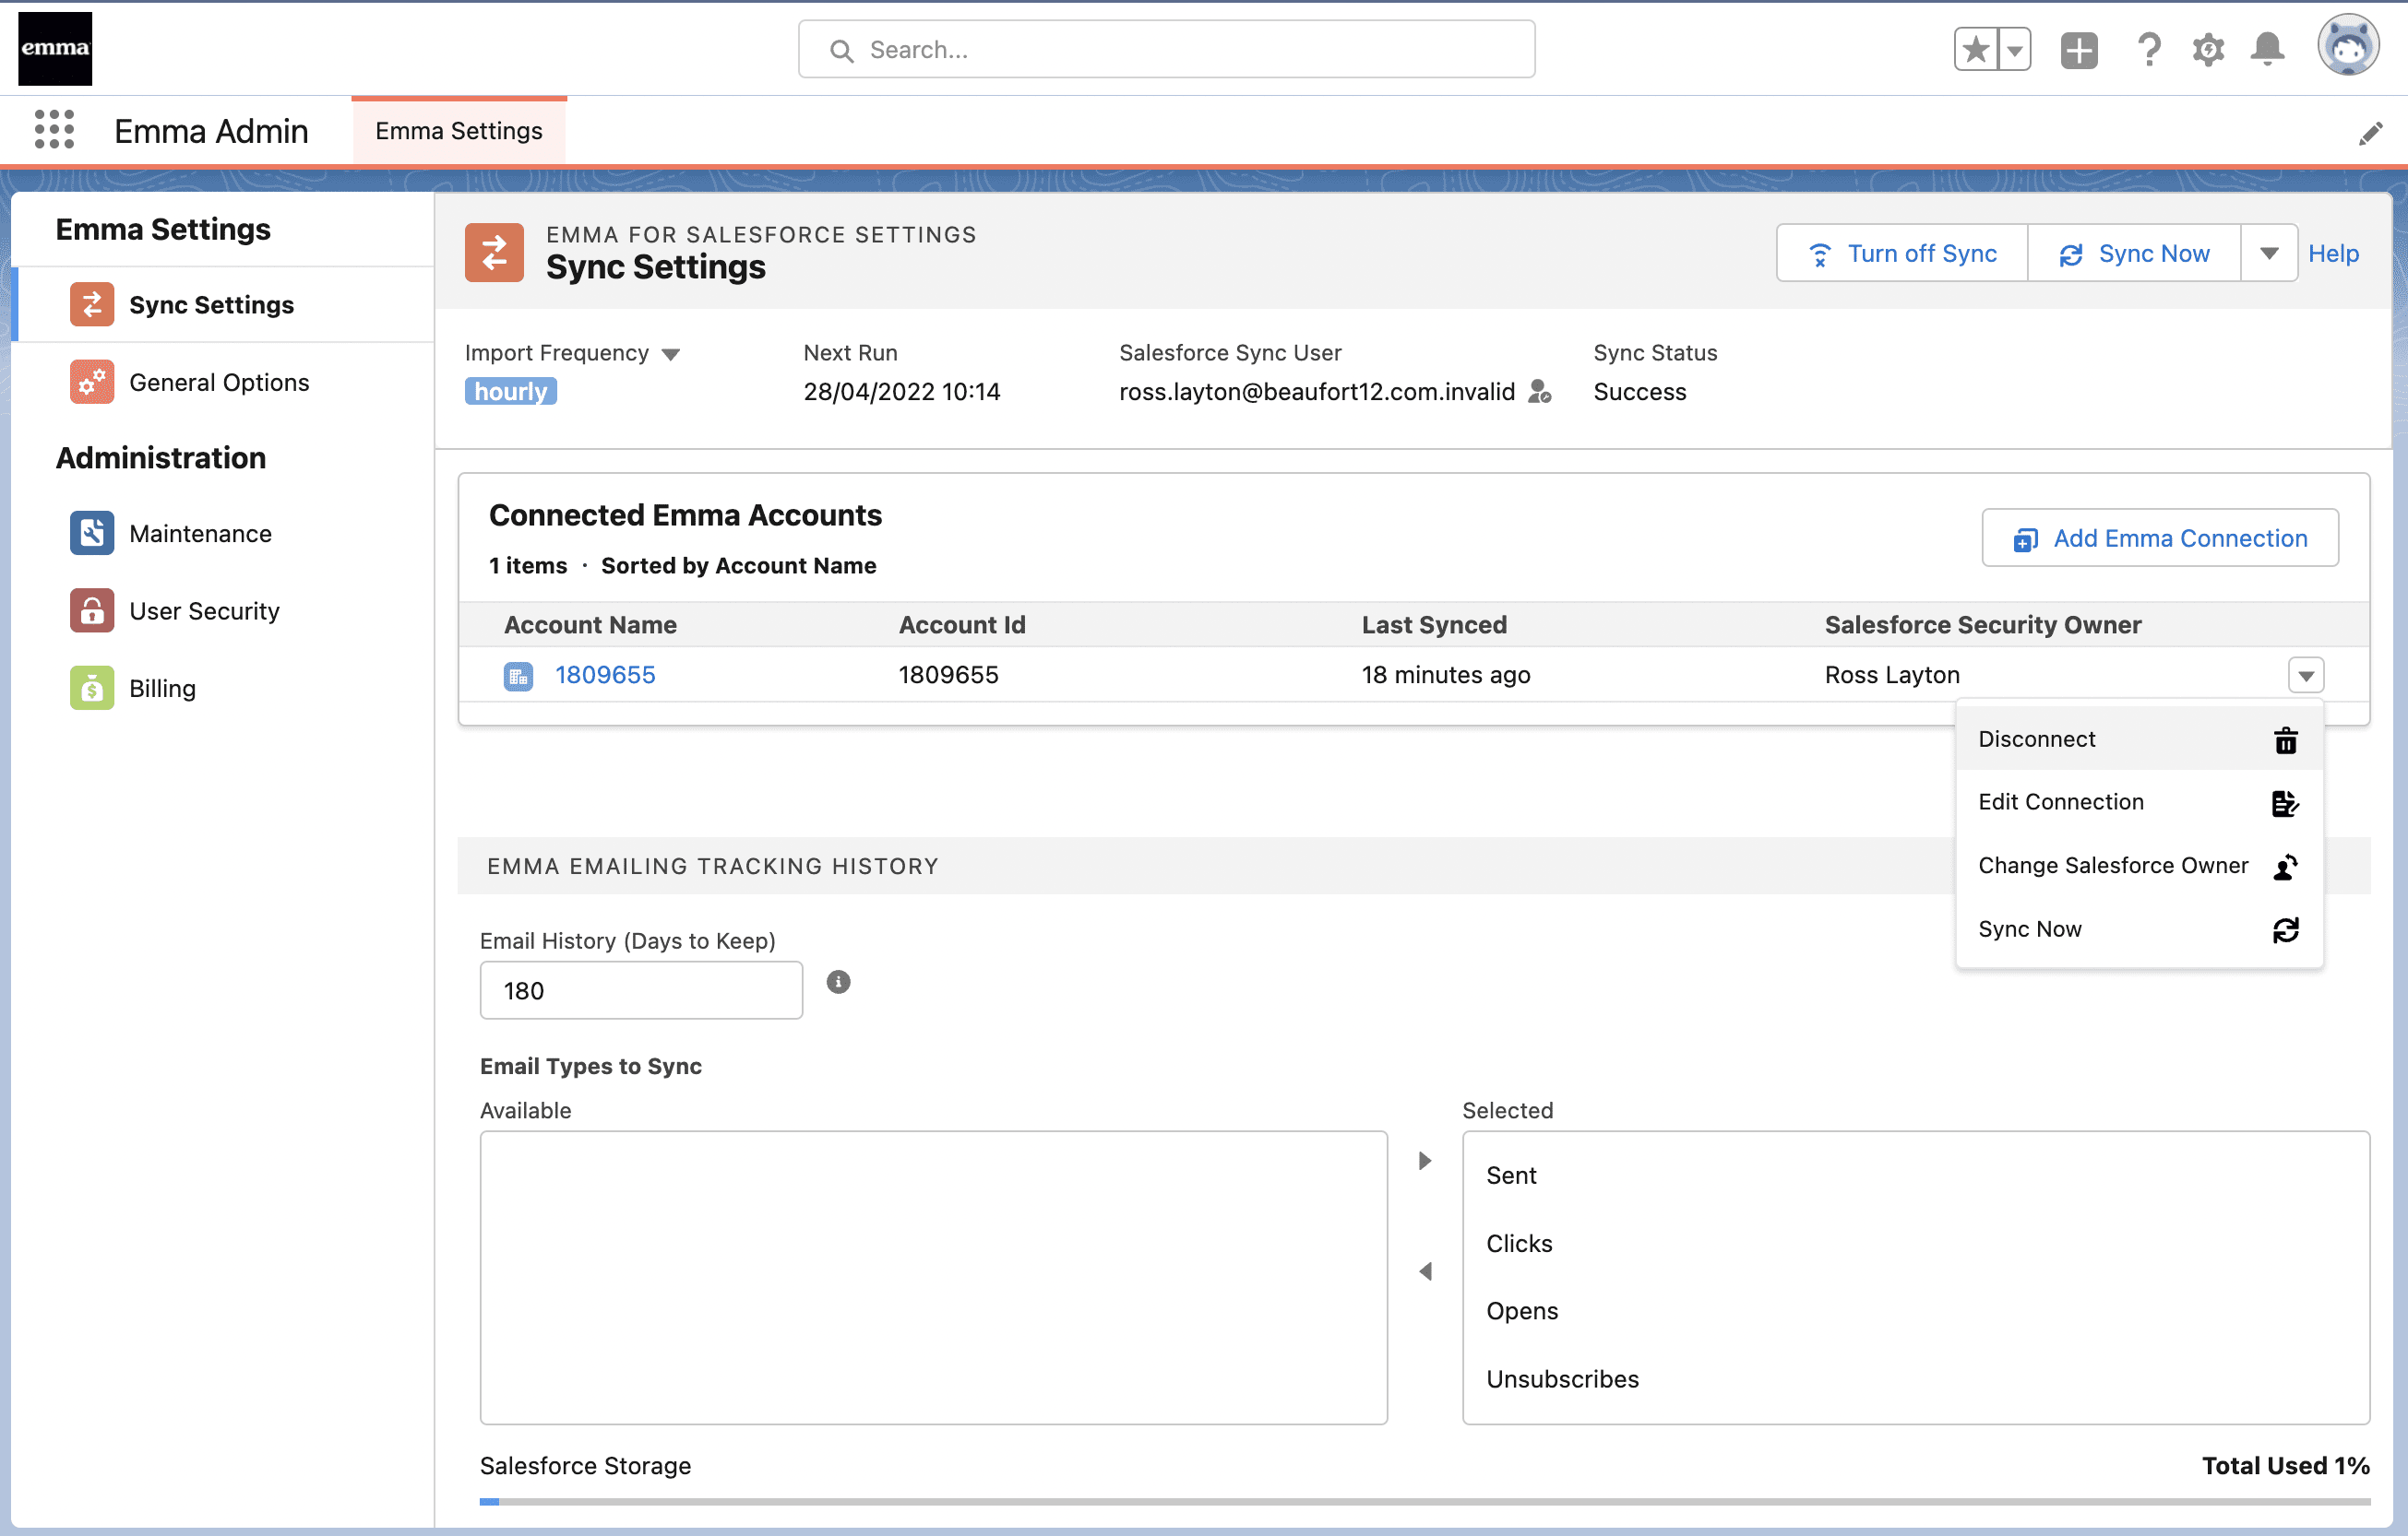Turn off Sync using the header button
Image resolution: width=2408 pixels, height=1536 pixels.
1902,254
